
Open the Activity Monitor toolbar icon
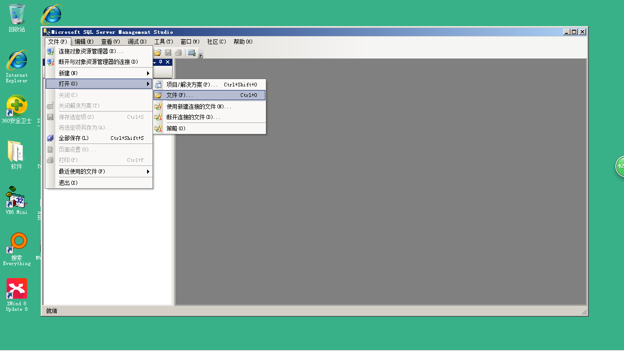[192, 53]
